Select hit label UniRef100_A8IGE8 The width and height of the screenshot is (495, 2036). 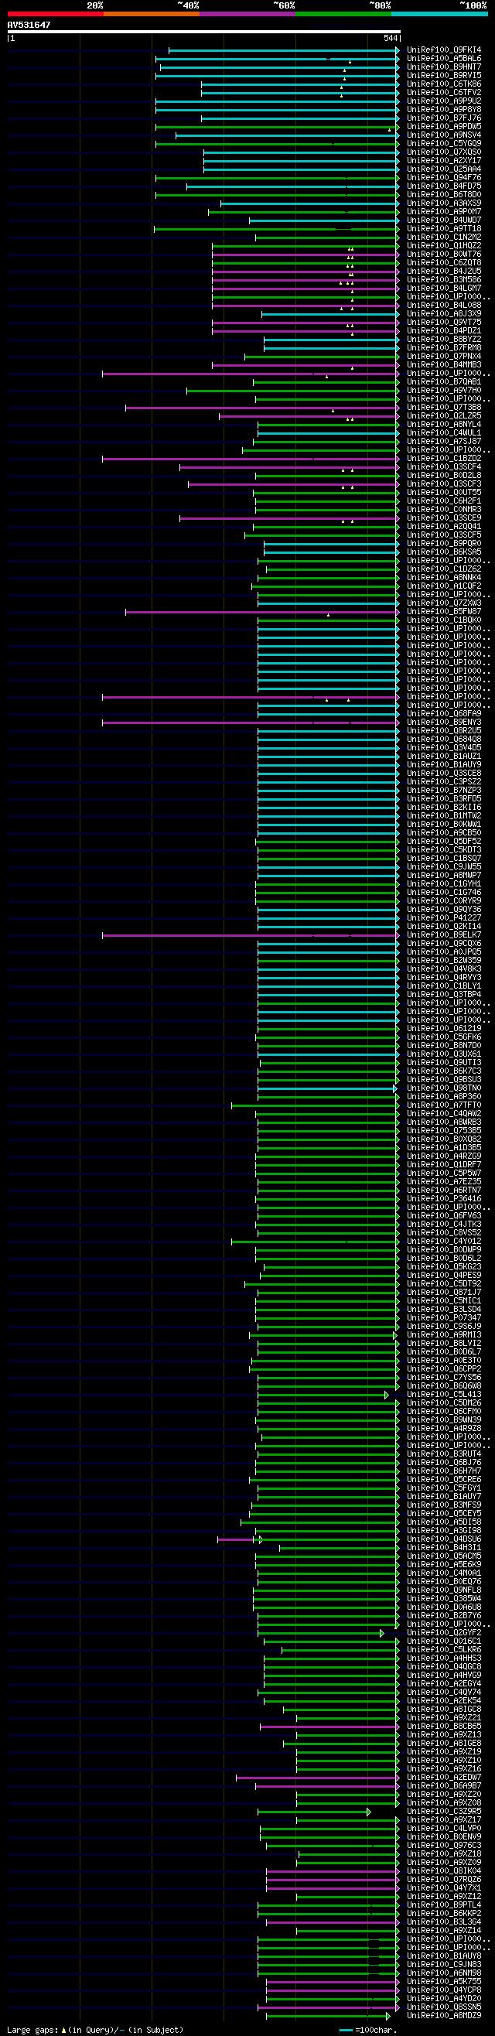(x=444, y=1743)
